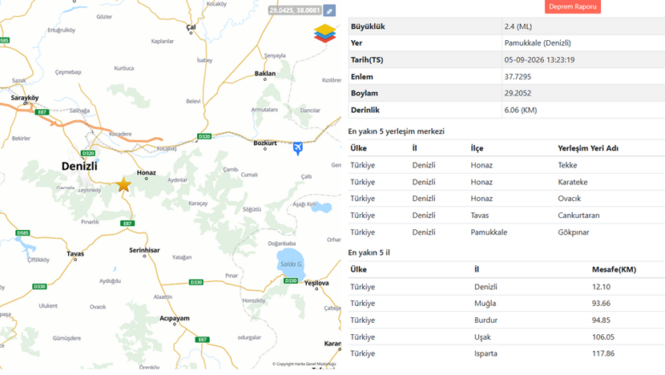Select the longitude value 29.2052
The image size is (665, 375).
(518, 93)
